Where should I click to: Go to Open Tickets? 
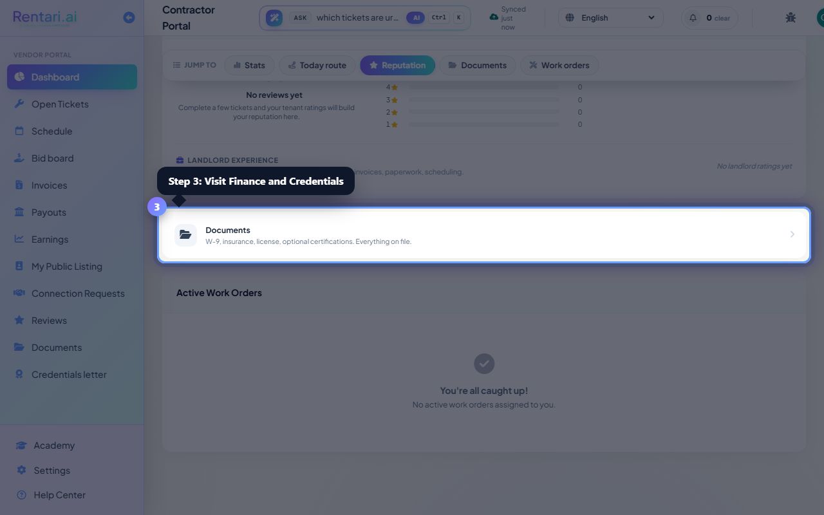tap(72, 104)
